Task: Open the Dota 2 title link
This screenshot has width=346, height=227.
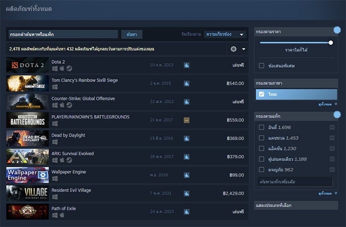Action: (x=58, y=62)
